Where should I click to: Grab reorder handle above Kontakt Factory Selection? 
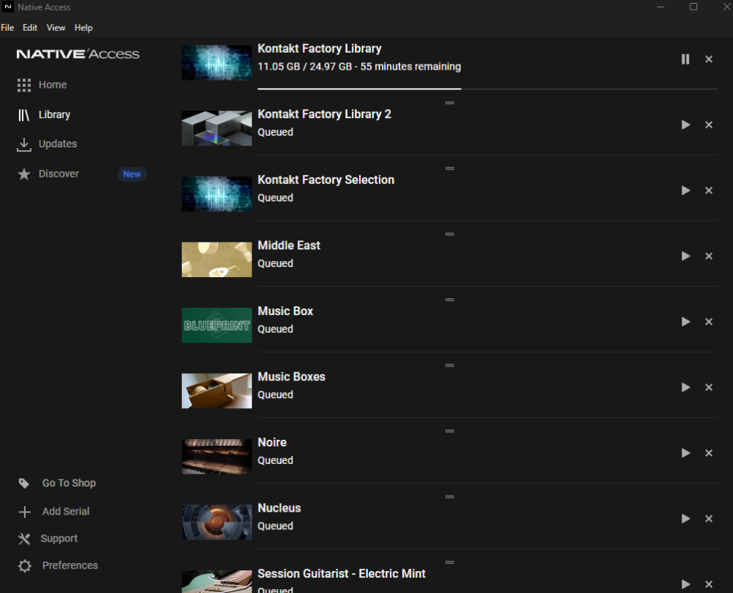pos(450,169)
